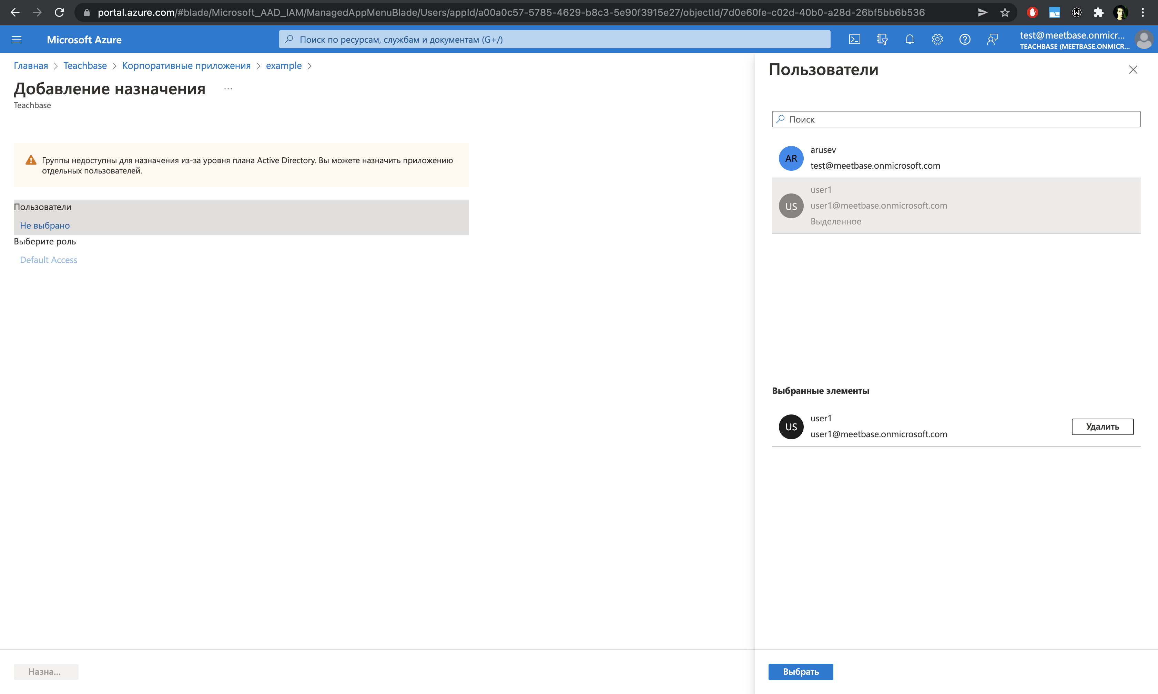Viewport: 1158px width, 694px height.
Task: Go to Корпоративные приложения breadcrumb
Action: 186,65
